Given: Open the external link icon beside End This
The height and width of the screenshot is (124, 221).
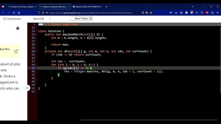Looking at the screenshot, I should [x=16, y=51].
